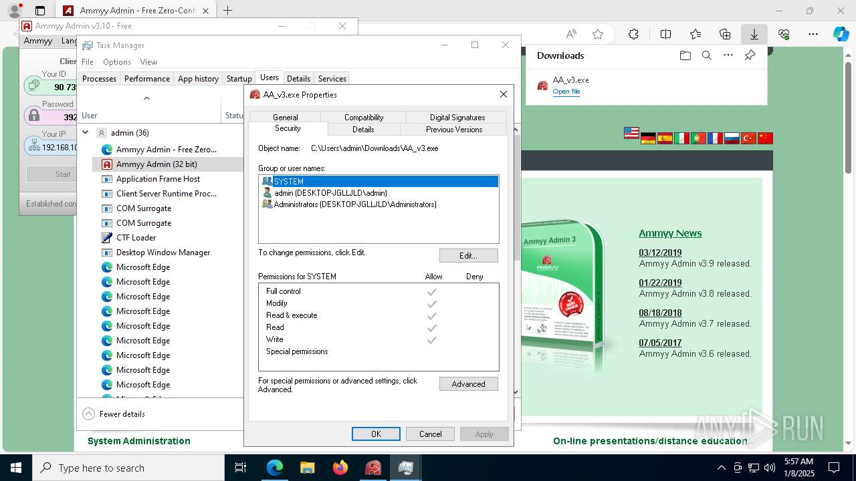The image size is (856, 481).
Task: Select the Turkish flag language
Action: coord(748,138)
